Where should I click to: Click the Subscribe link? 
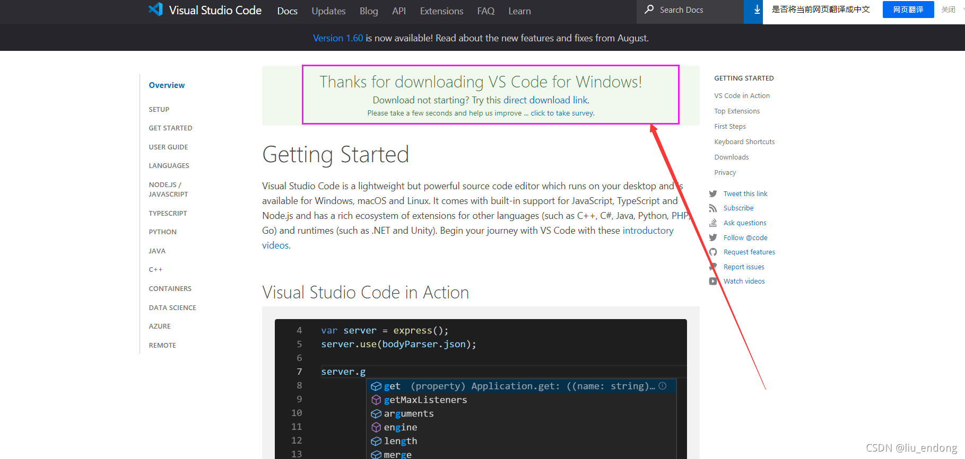[738, 208]
